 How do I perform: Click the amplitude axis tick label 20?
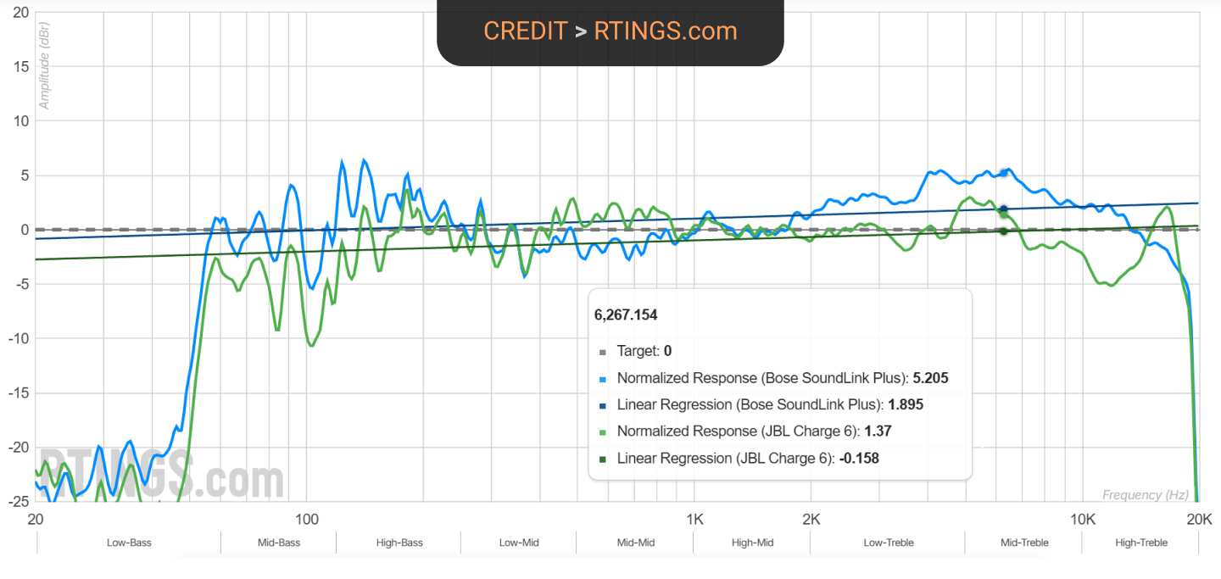21,13
